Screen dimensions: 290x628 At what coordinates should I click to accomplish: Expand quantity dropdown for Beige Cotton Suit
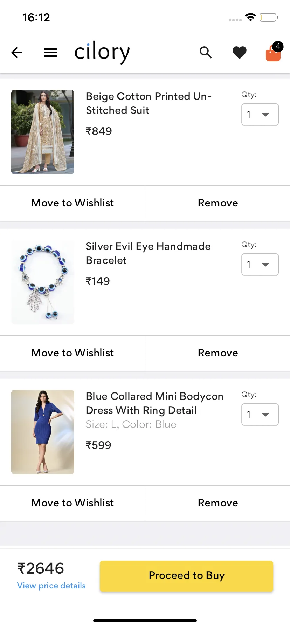coord(260,115)
